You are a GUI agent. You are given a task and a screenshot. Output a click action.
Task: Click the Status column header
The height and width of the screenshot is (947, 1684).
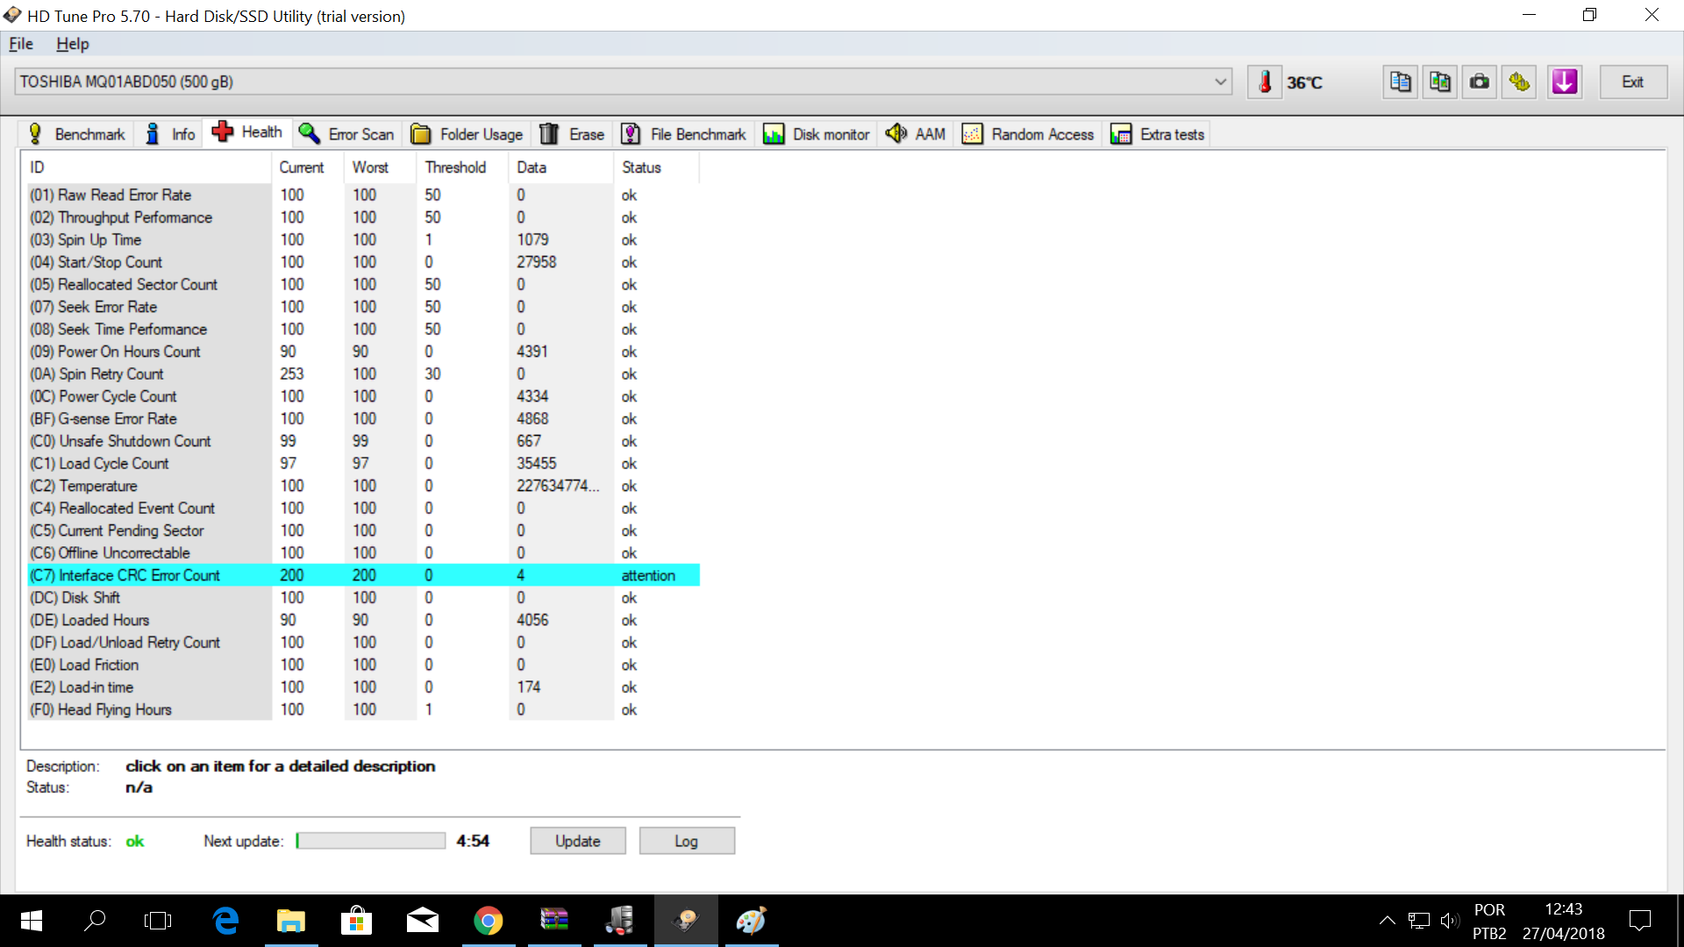coord(657,167)
